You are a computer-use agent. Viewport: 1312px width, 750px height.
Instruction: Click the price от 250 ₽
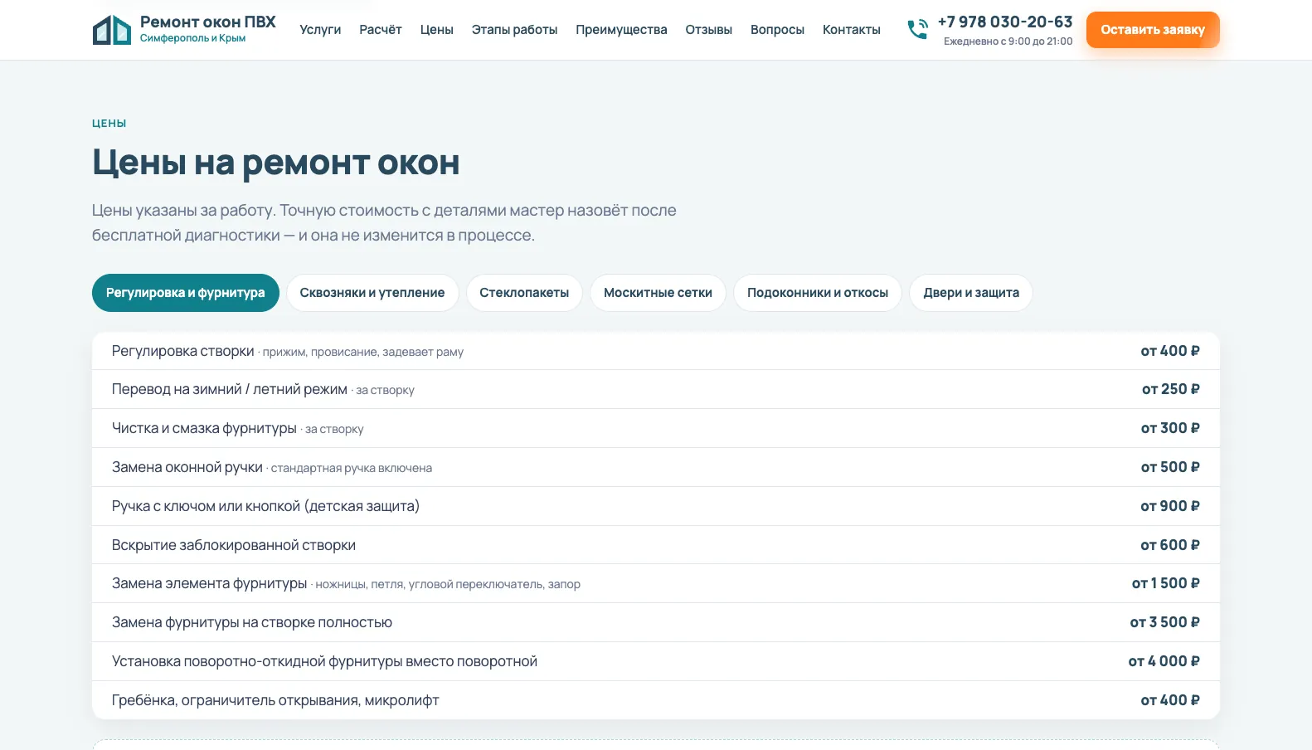click(x=1171, y=389)
